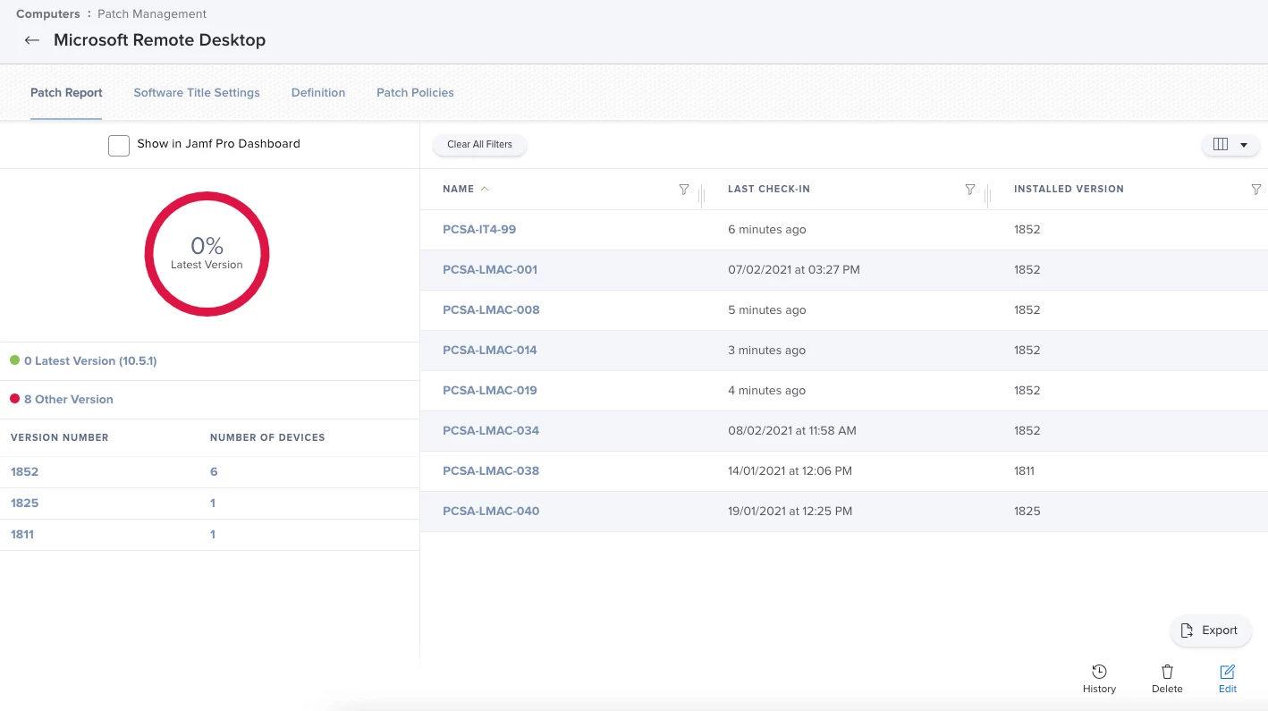Toggle the NAME column sort arrow

[485, 189]
